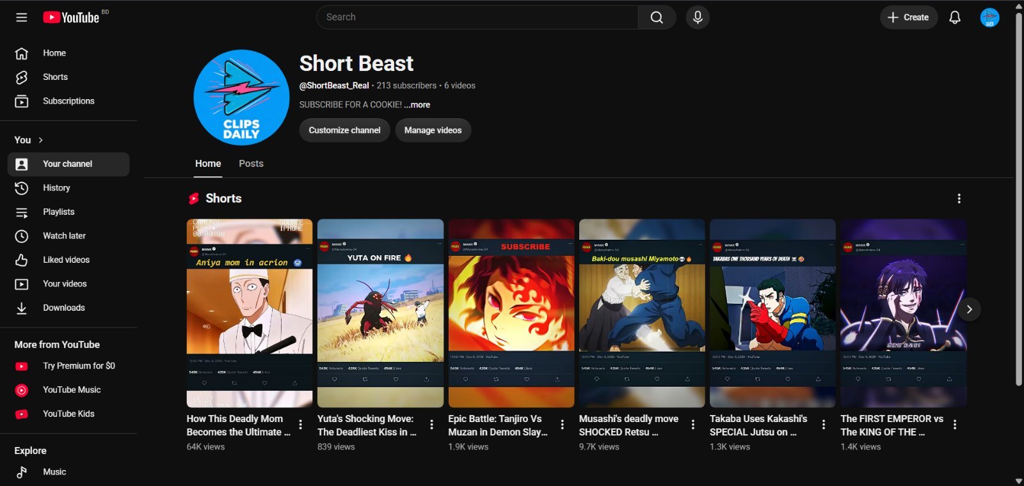Screen dimensions: 1024x486
Task: Expand the You section chevron
Action: coord(41,140)
